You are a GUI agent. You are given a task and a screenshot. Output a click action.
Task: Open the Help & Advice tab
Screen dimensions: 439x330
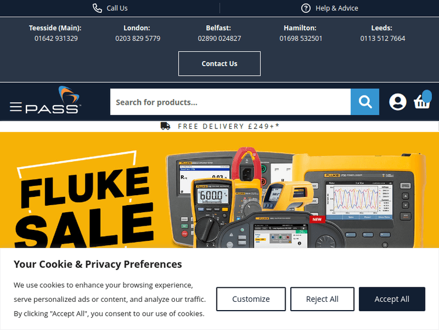330,8
